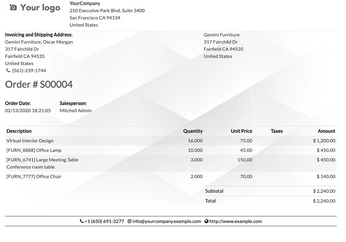Click the camera icon in the logo placeholder
The image size is (346, 242).
pos(13,7)
